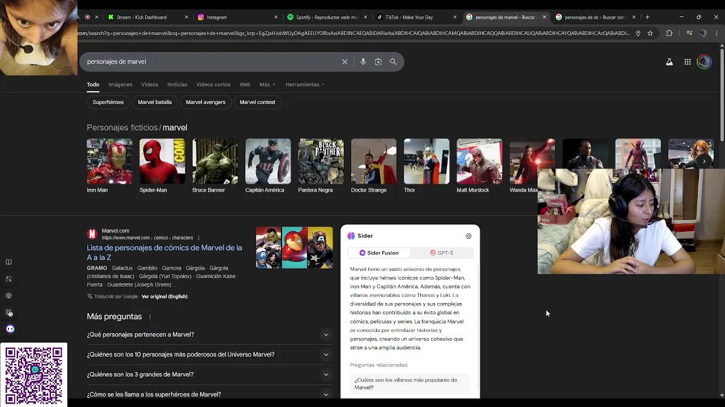Open the Más dropdown filter
725x407 pixels.
[267, 84]
